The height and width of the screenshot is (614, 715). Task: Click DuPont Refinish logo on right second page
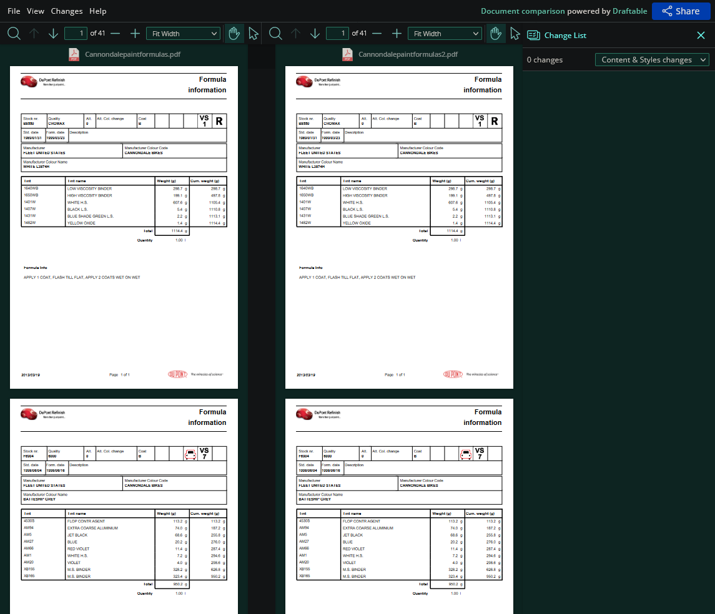point(318,414)
